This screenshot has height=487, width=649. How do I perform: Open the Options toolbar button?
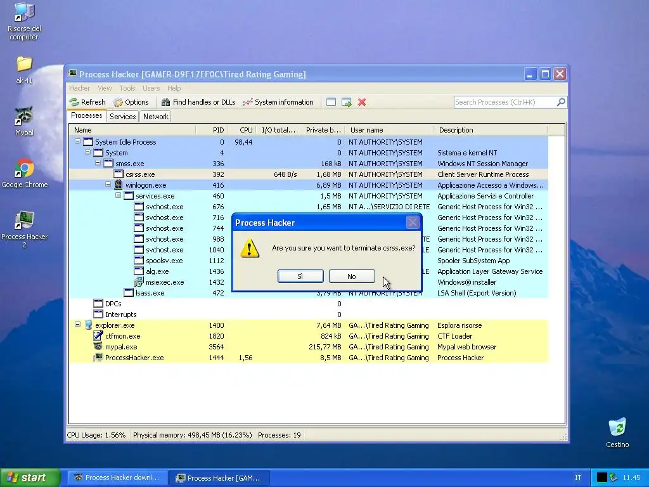(131, 102)
